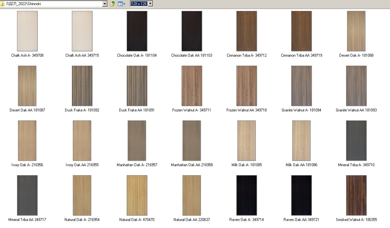Image resolution: width=390 pixels, height=228 pixels.
Task: Click the "Raven Oak AA 349721" file name
Action: click(301, 220)
